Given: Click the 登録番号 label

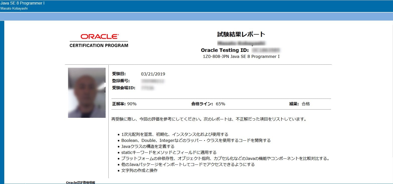Looking at the screenshot, I should 121,81.
